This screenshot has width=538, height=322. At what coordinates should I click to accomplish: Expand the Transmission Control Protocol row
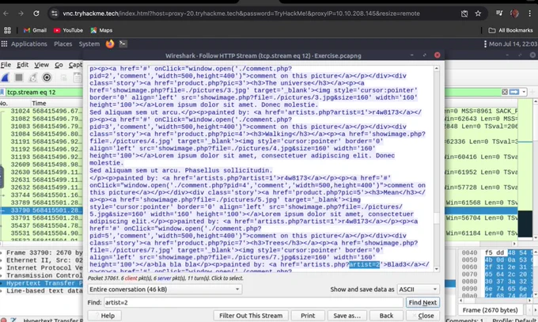(41, 275)
